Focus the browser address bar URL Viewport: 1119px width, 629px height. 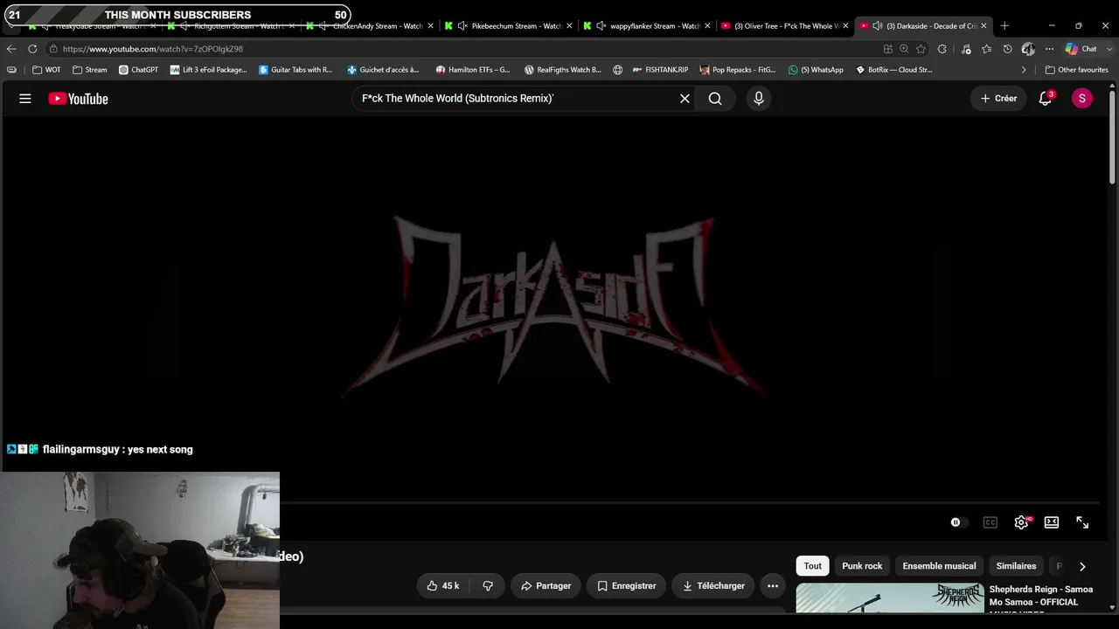(x=153, y=49)
